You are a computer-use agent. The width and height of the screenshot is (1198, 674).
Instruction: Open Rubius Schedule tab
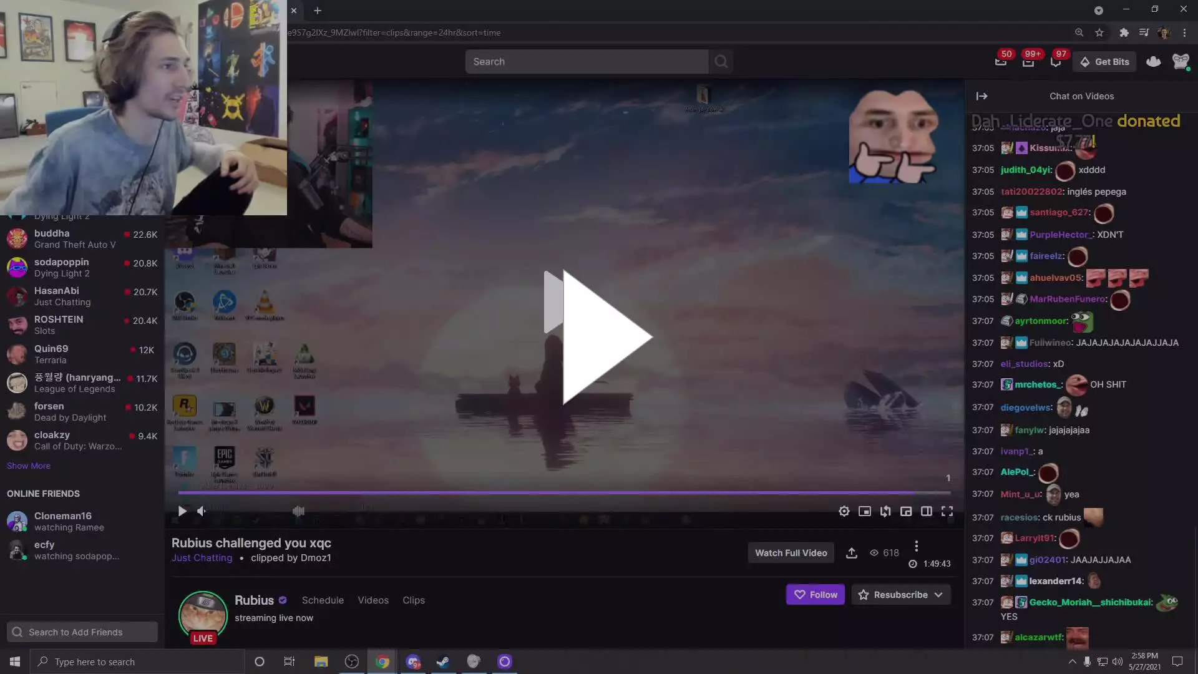pos(323,600)
